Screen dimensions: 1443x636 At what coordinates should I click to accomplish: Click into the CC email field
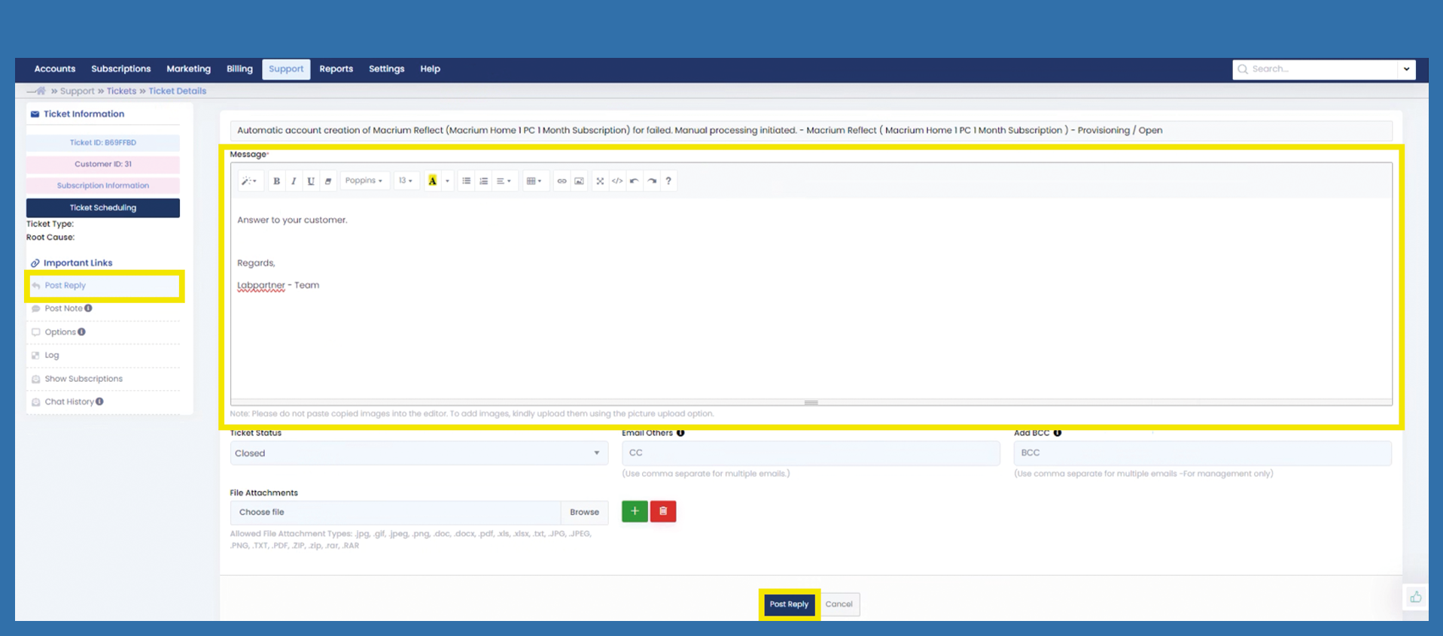(810, 453)
